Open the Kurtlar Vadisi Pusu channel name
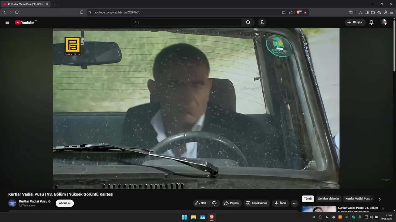396x222 pixels. (x=33, y=201)
